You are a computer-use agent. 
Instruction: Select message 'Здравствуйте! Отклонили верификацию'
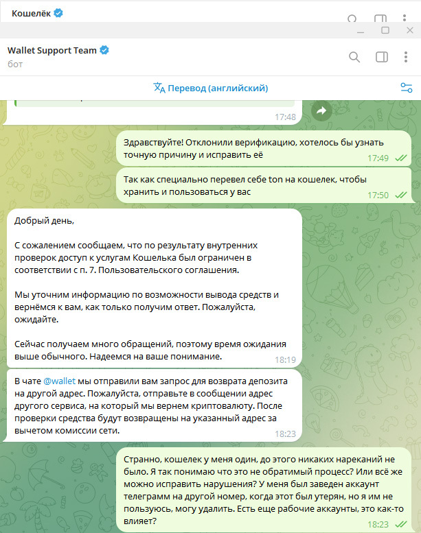coord(264,149)
